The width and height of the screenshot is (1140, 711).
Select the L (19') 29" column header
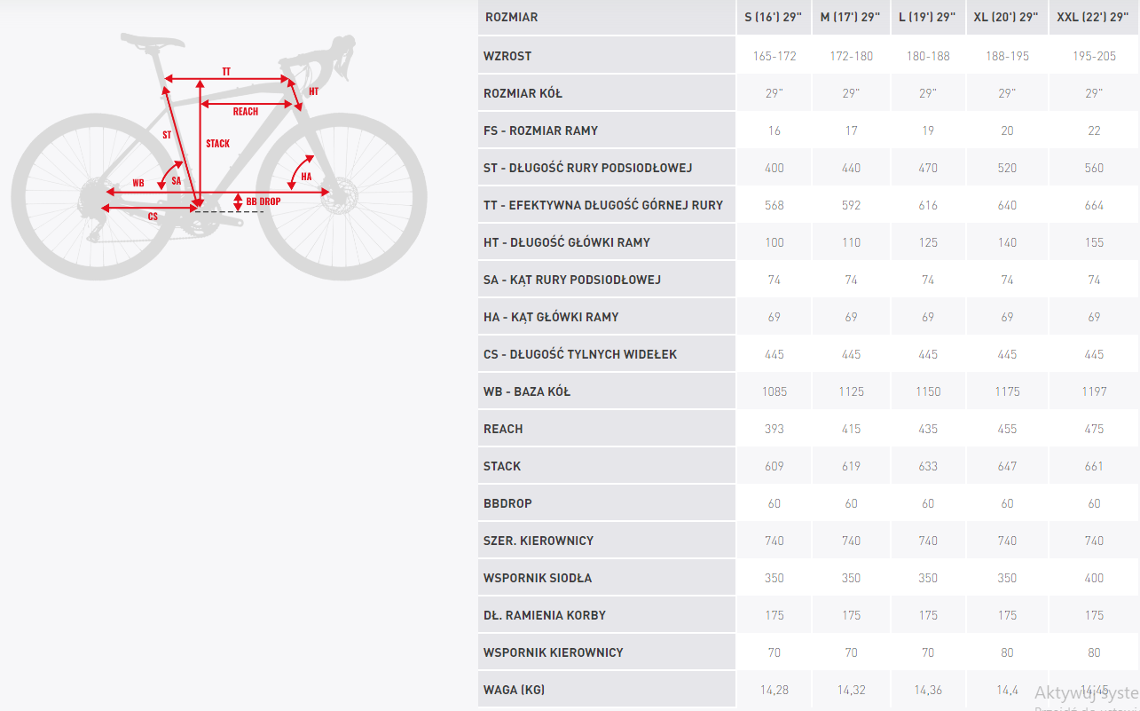coord(928,18)
